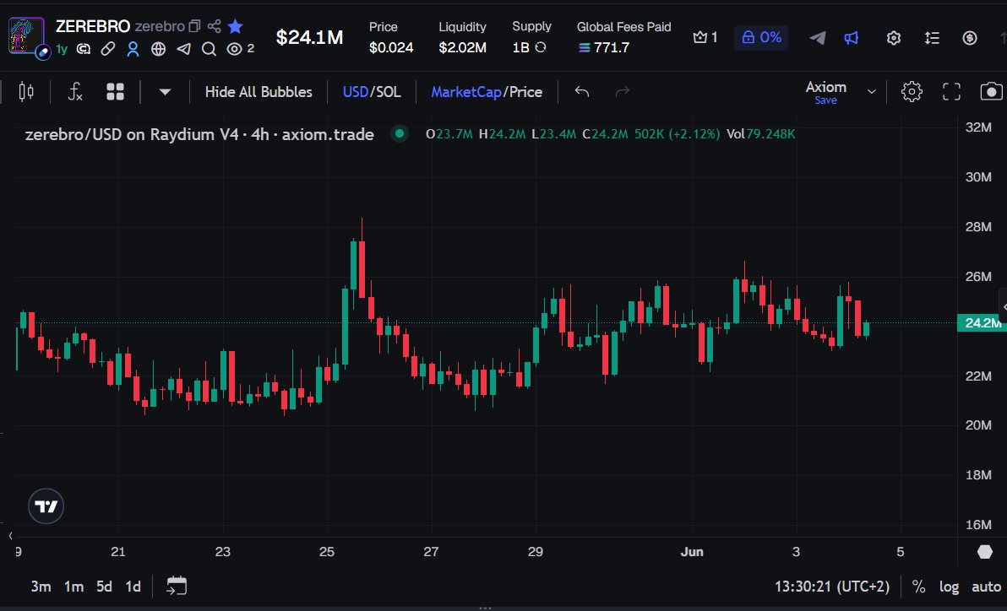
Task: Copy the zerebro token address
Action: (194, 26)
